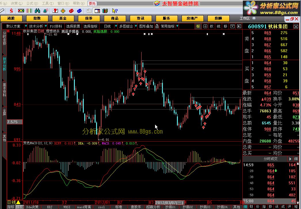Click the 委托 order button
Screen dimensions: 301x209
coord(92,3)
